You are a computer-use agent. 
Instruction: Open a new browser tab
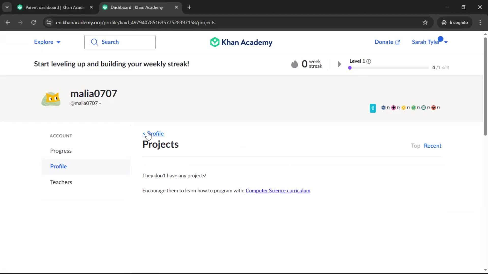tap(189, 7)
